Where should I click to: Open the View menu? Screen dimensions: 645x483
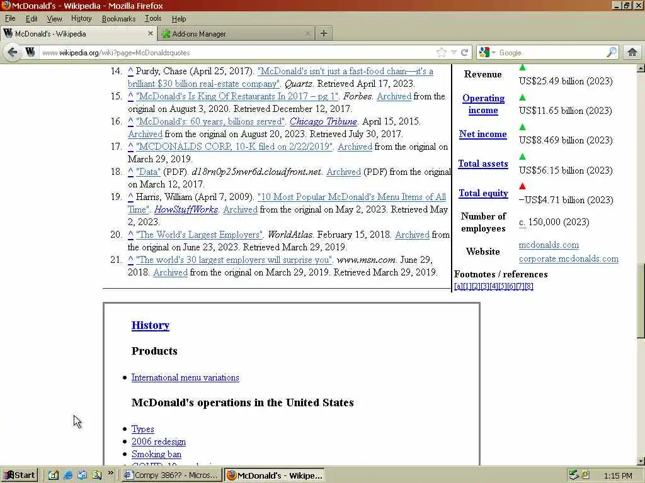pos(54,18)
